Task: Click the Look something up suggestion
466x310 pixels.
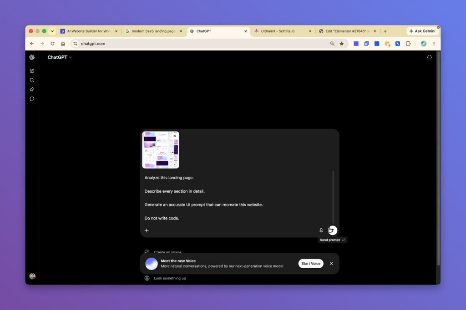Action: pyautogui.click(x=170, y=278)
